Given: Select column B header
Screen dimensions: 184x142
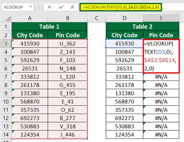Looking at the screenshot, I should 68,18.
